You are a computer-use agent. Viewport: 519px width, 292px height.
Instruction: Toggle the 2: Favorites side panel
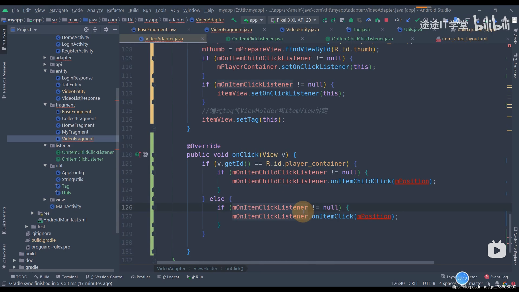click(x=4, y=256)
